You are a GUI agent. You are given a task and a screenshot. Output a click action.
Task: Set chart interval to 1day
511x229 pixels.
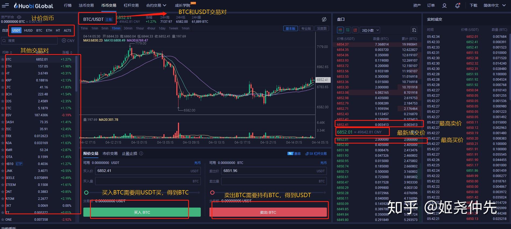point(162,28)
